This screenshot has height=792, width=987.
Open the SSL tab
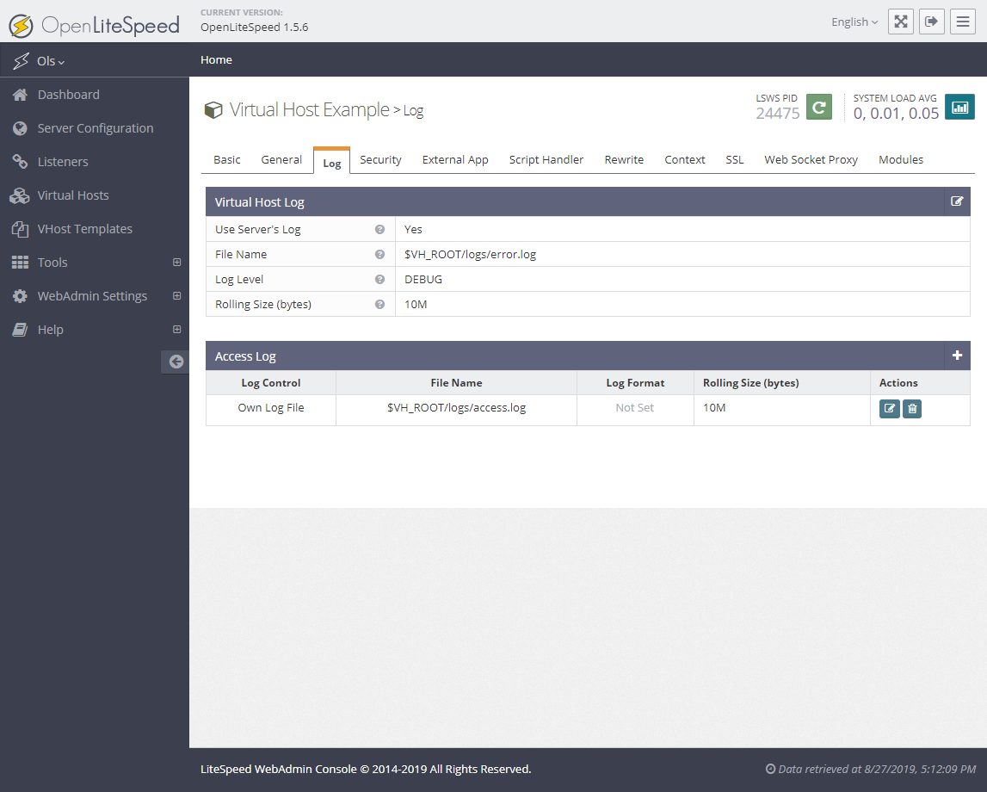pos(735,160)
